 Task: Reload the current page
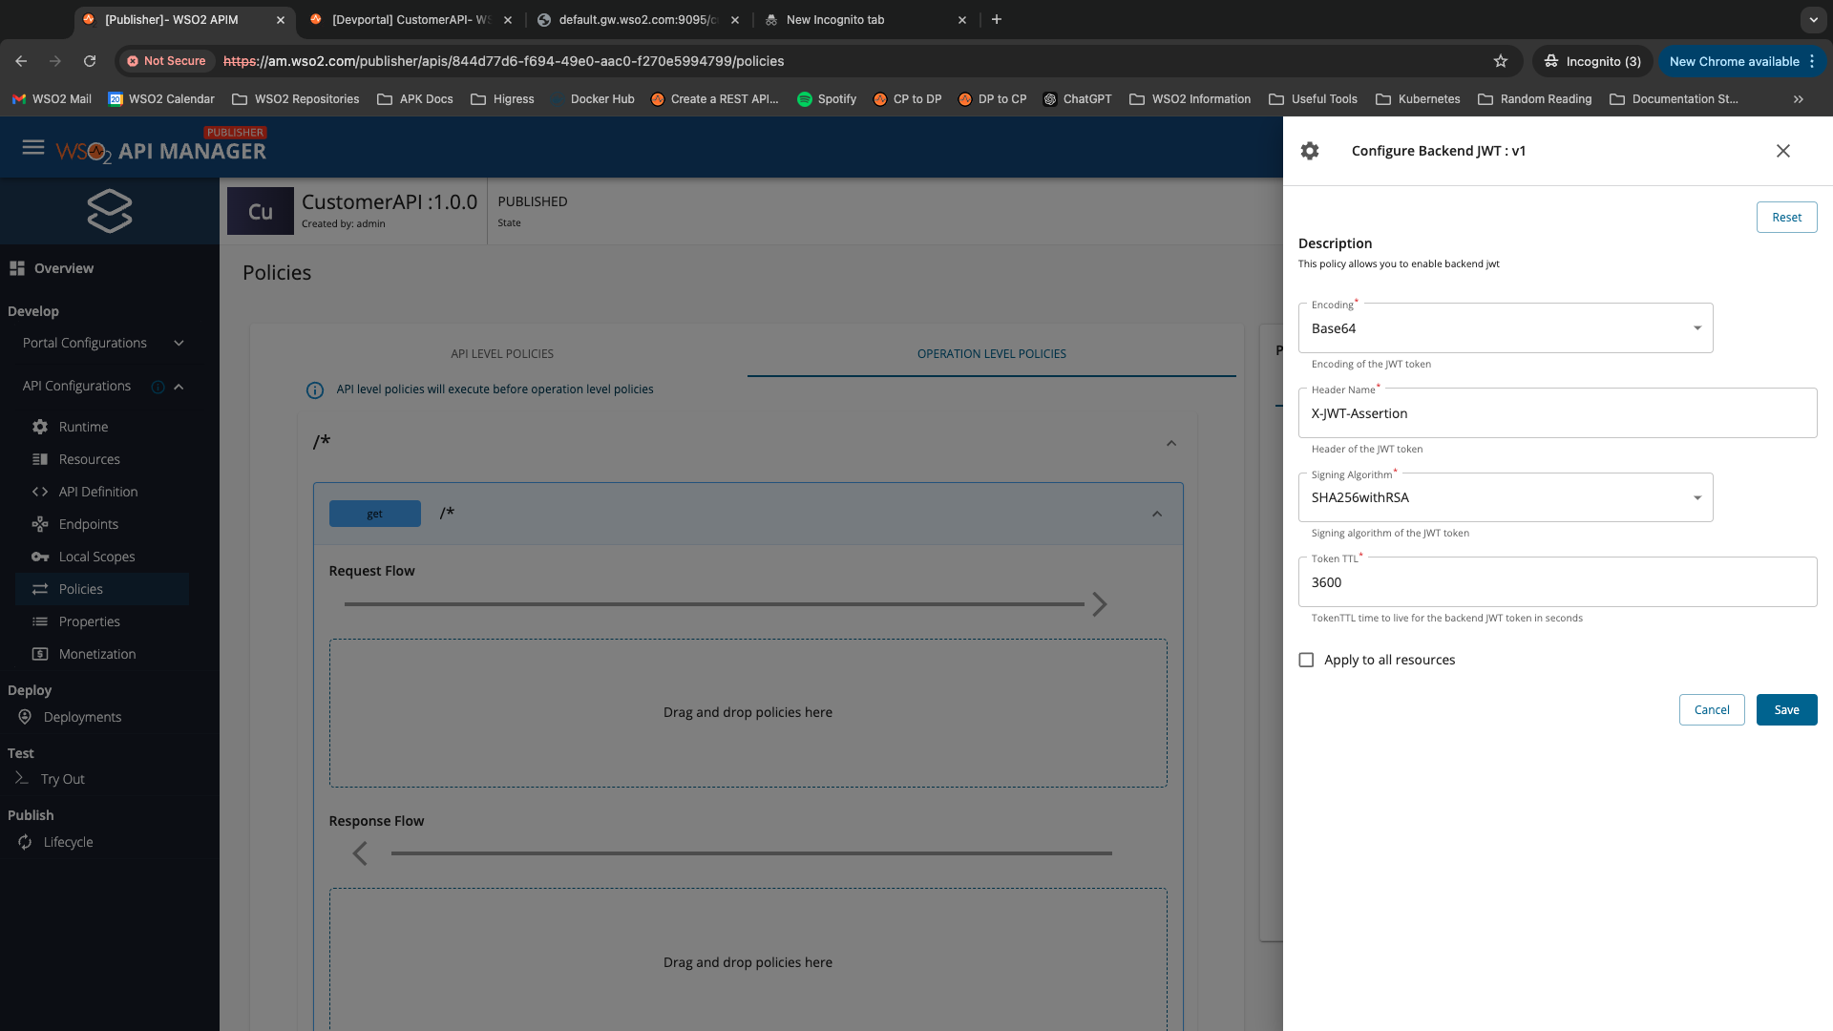tap(90, 61)
